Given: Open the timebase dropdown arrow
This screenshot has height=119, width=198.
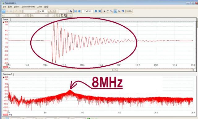Looking at the screenshot, I should 36,11.
